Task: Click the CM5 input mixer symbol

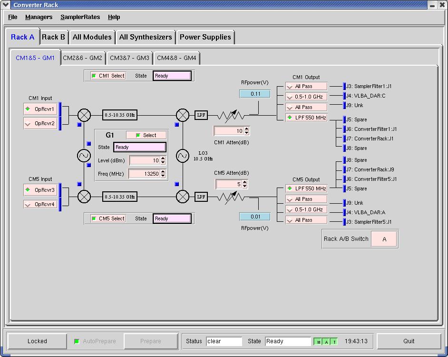Action: pyautogui.click(x=84, y=196)
